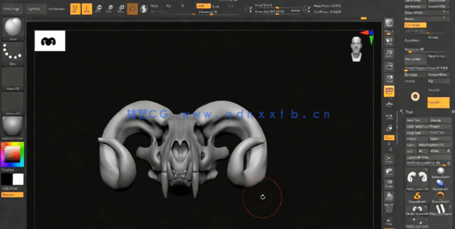The image size is (455, 229).
Task: Click Make PolyMesh3D button
Action: 434,145
